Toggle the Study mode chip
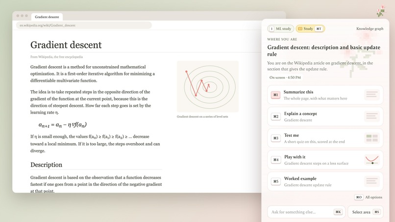The width and height of the screenshot is (395, 222). tap(310, 29)
